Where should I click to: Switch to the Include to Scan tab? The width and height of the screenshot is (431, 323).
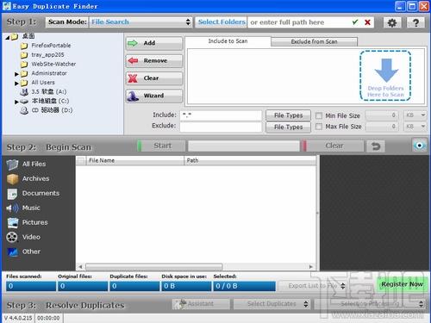coord(228,41)
